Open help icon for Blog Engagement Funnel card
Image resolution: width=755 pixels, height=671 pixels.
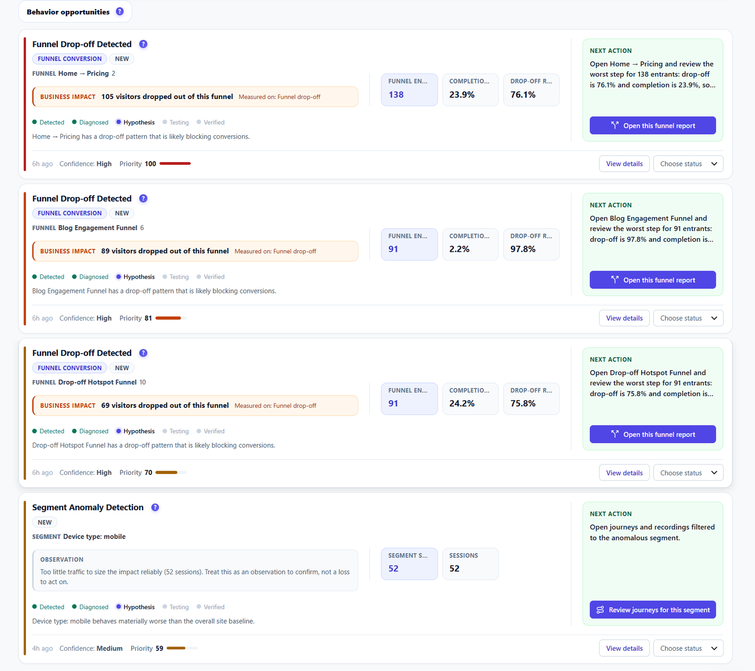point(143,199)
